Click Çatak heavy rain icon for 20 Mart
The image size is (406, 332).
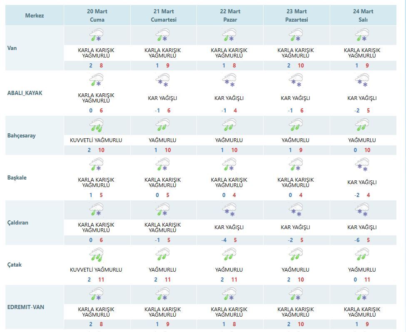pyautogui.click(x=97, y=254)
